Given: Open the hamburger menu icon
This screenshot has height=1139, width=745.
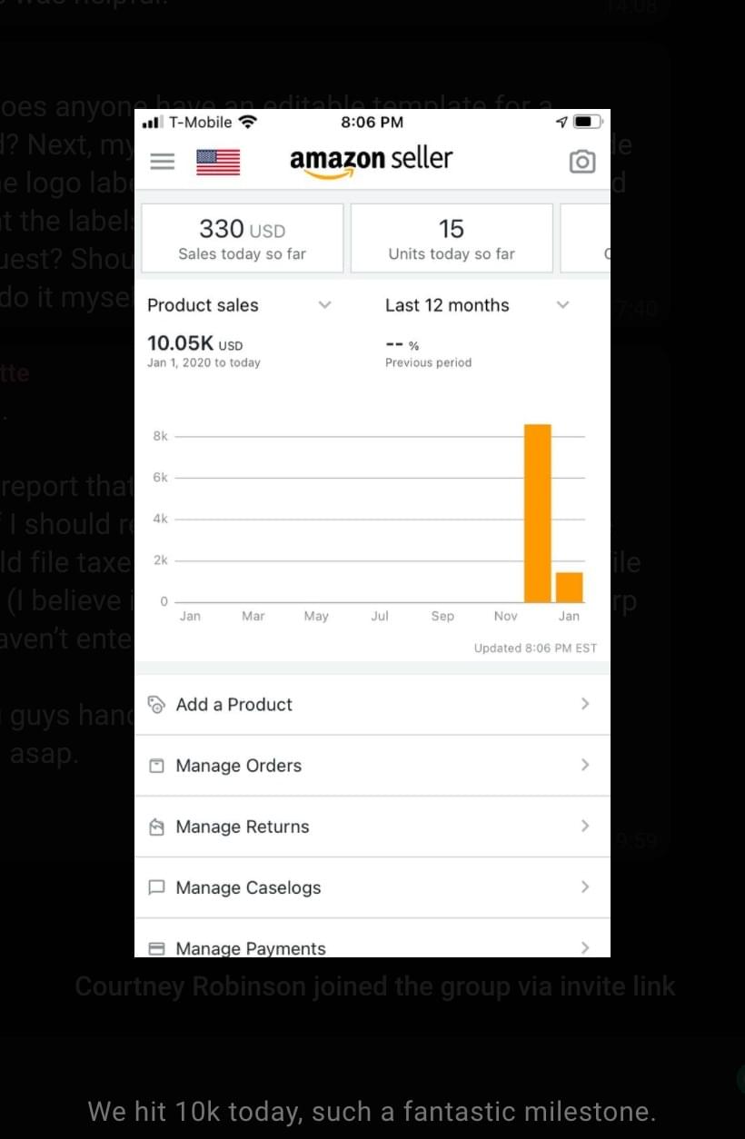Looking at the screenshot, I should pos(162,162).
